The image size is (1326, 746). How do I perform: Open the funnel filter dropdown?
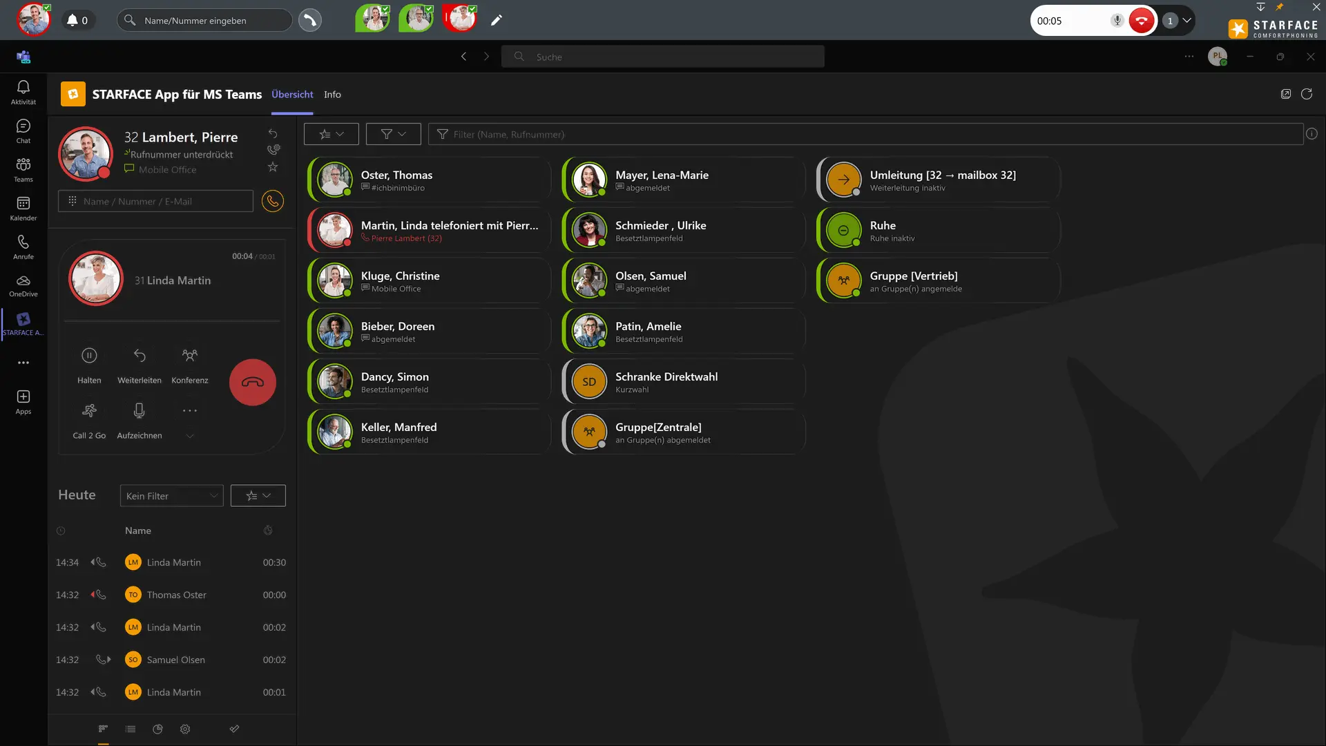[x=393, y=134]
